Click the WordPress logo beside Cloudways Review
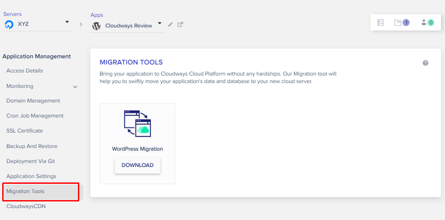 pos(97,26)
